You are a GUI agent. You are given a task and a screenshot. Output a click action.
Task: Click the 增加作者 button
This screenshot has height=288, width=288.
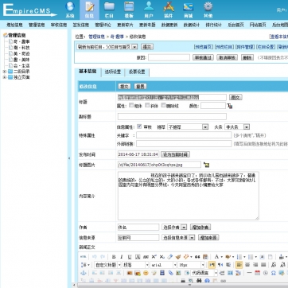pos(200,228)
